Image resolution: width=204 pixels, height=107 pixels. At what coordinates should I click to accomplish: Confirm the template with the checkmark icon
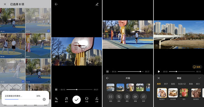[200, 78]
